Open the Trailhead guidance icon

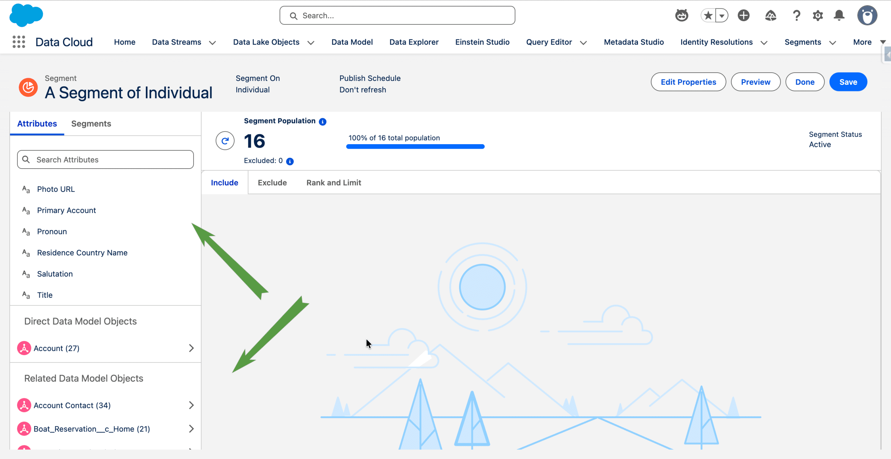pos(771,16)
